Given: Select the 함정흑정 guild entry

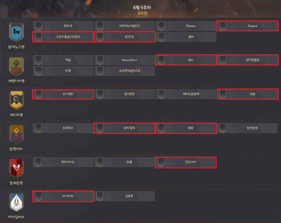Looking at the screenshot, I should click(247, 128).
